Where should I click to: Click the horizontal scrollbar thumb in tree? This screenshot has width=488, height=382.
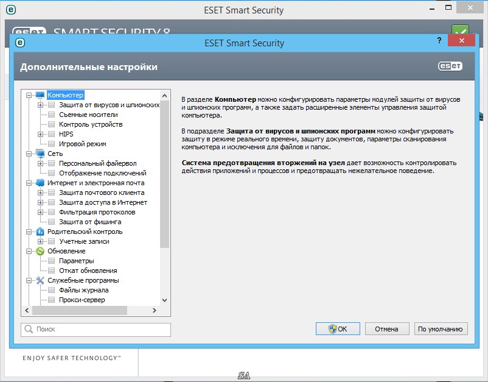click(80, 310)
